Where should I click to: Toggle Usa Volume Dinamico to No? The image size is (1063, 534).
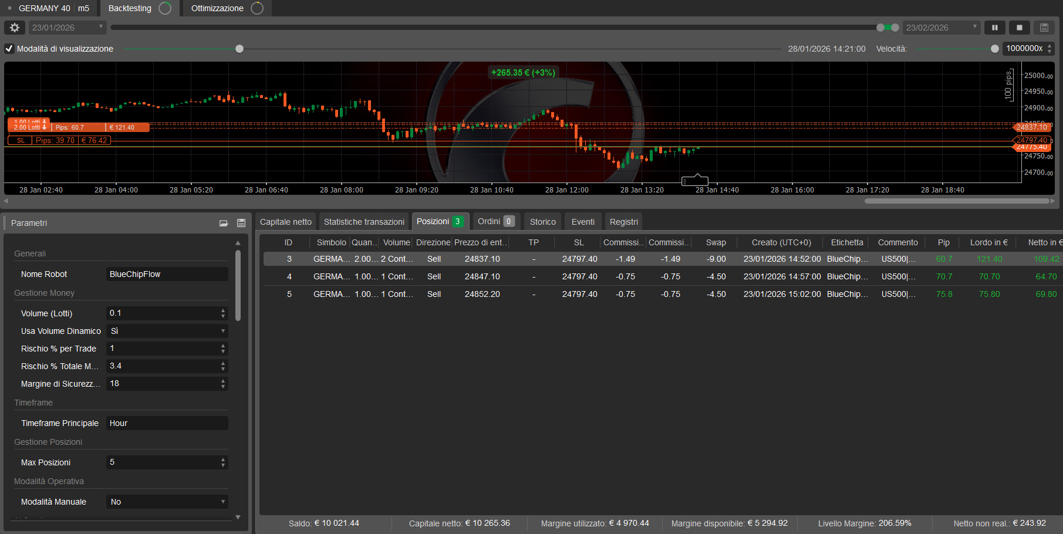222,331
